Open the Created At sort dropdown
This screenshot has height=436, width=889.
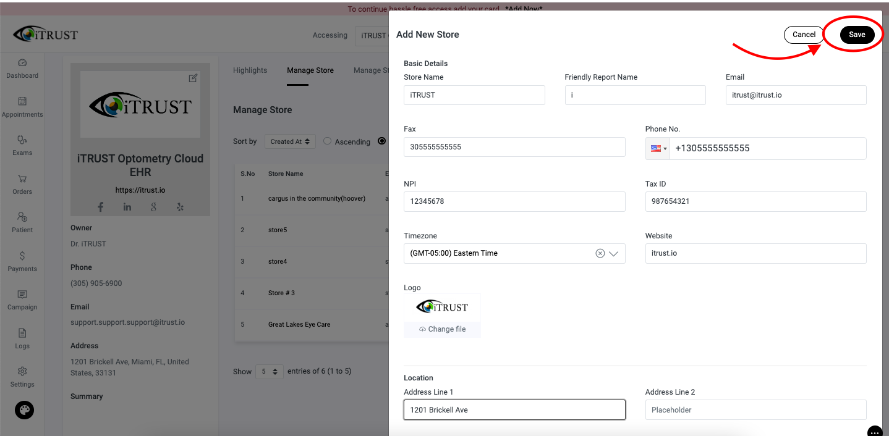point(290,141)
